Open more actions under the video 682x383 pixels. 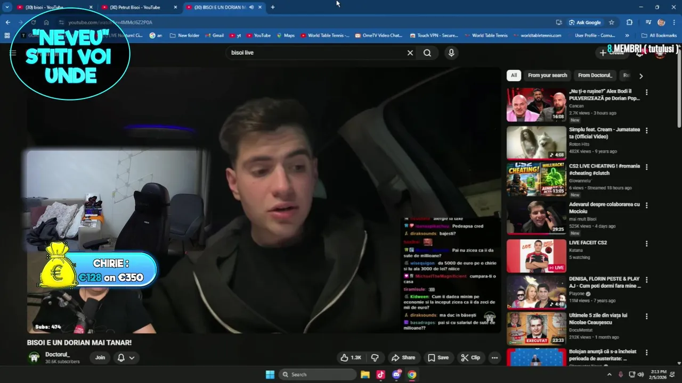494,357
